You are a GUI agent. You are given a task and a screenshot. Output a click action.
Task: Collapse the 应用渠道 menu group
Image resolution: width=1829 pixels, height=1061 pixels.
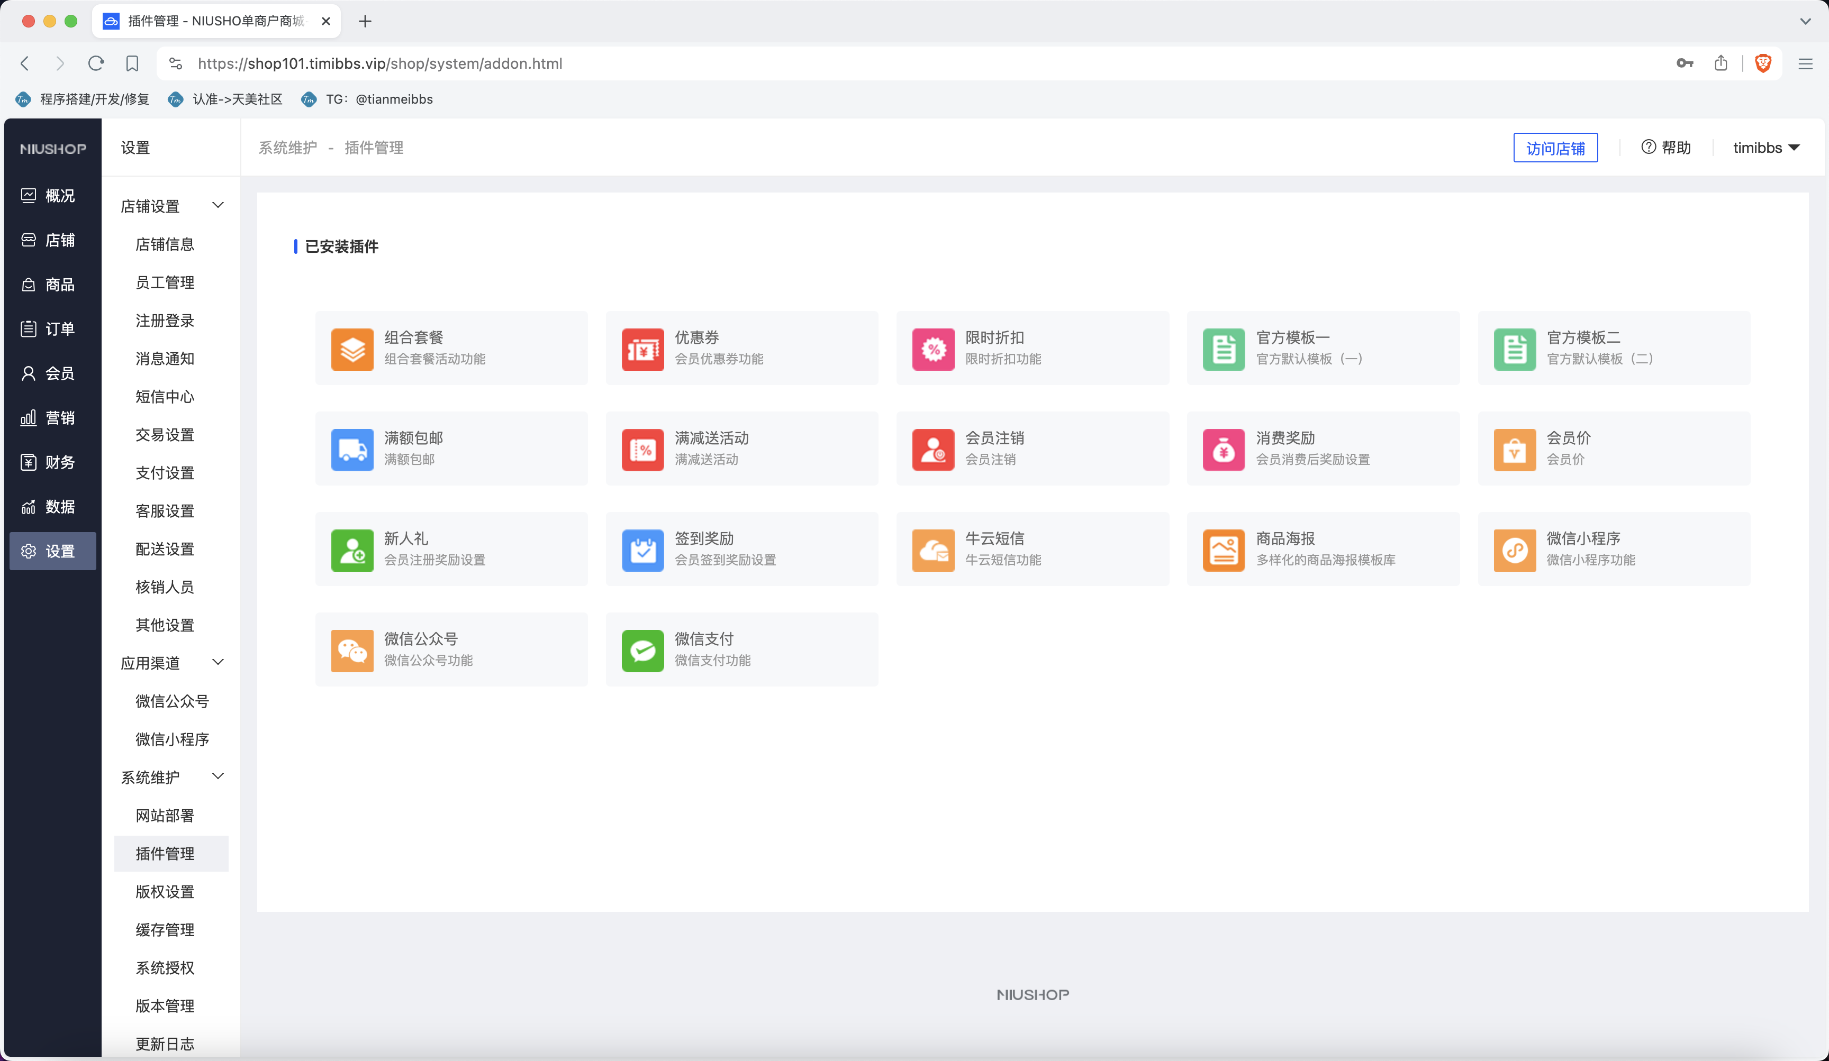tap(218, 662)
